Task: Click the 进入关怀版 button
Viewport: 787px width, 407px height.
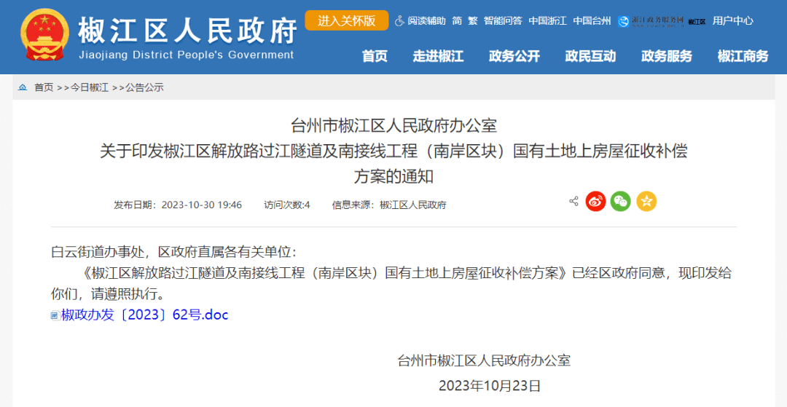Action: coord(347,20)
